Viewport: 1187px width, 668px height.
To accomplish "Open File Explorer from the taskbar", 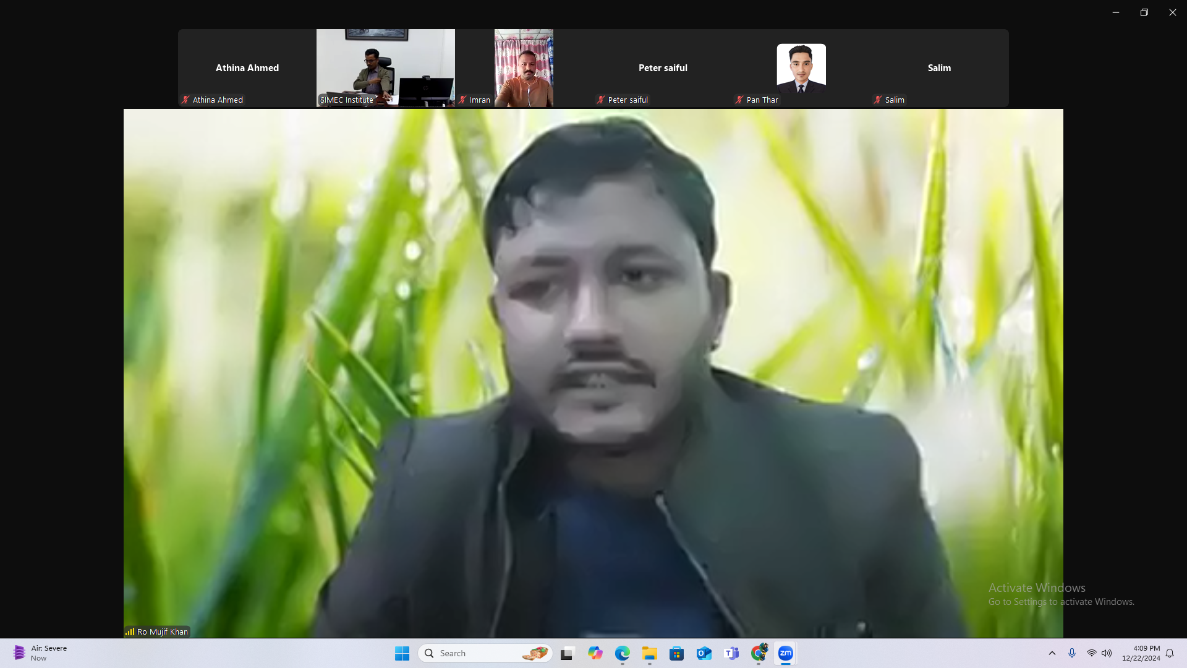I will pyautogui.click(x=649, y=653).
